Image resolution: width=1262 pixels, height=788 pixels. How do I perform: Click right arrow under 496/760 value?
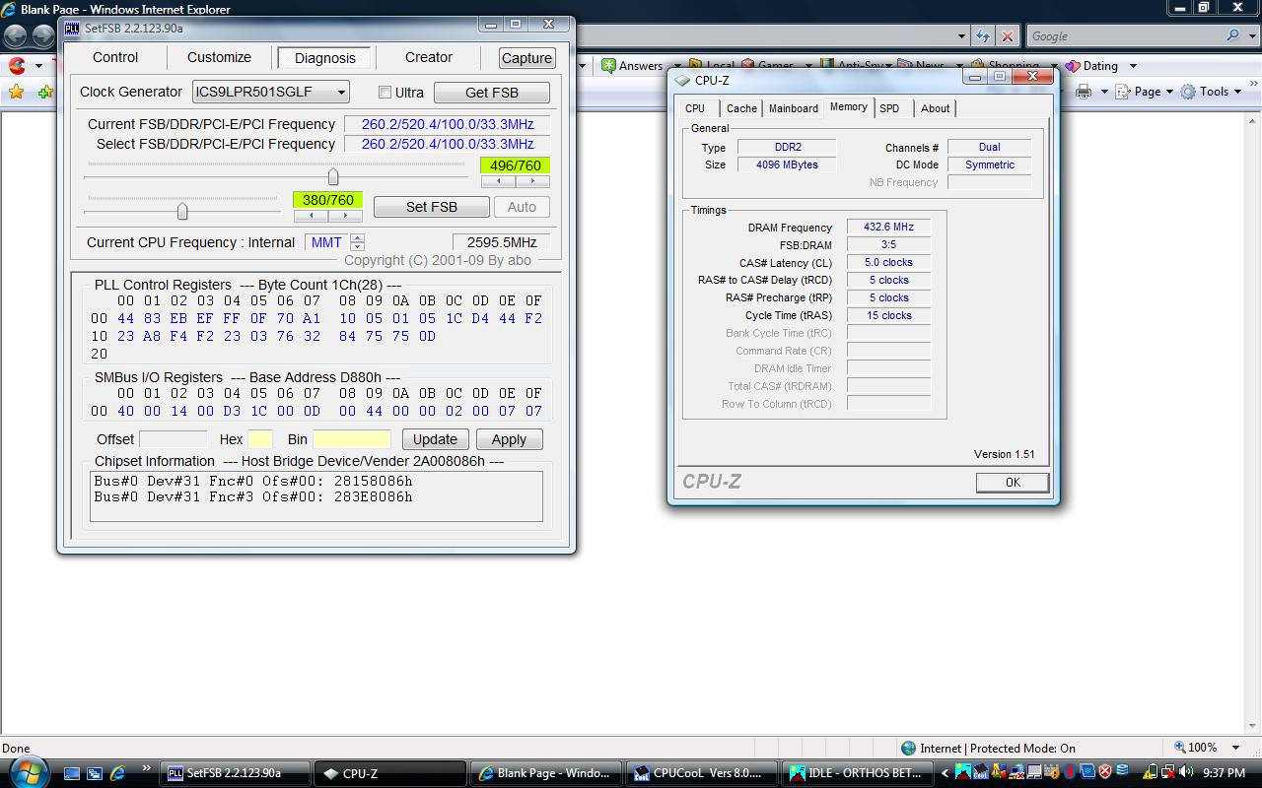(532, 181)
